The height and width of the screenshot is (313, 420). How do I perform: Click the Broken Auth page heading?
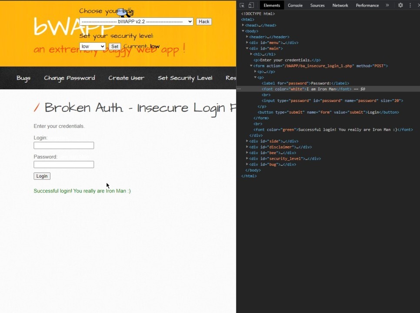point(135,108)
